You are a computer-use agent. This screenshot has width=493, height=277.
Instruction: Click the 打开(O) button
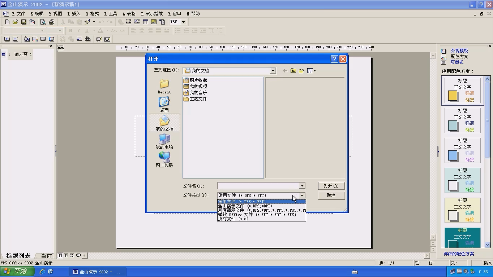[331, 186]
